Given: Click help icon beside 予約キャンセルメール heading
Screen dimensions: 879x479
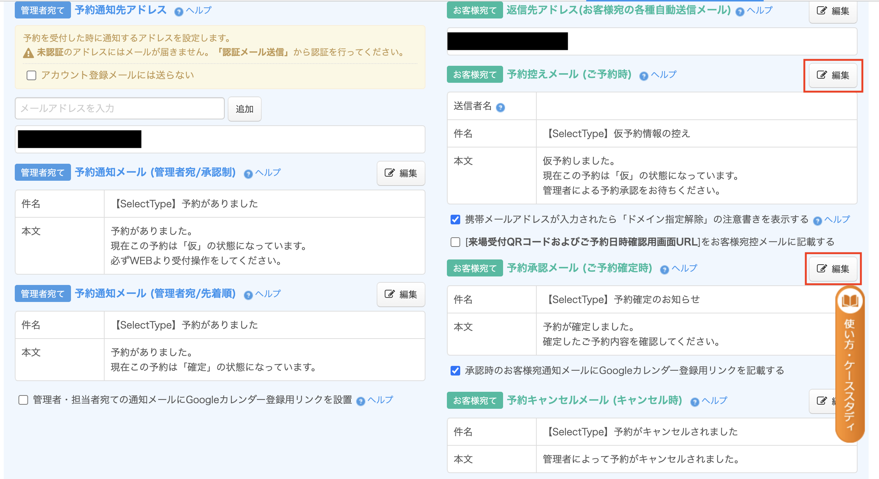Looking at the screenshot, I should point(695,402).
